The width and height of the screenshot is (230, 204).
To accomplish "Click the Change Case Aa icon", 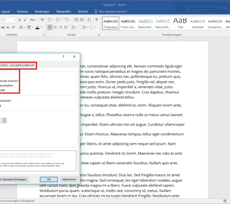I will coord(32,20).
